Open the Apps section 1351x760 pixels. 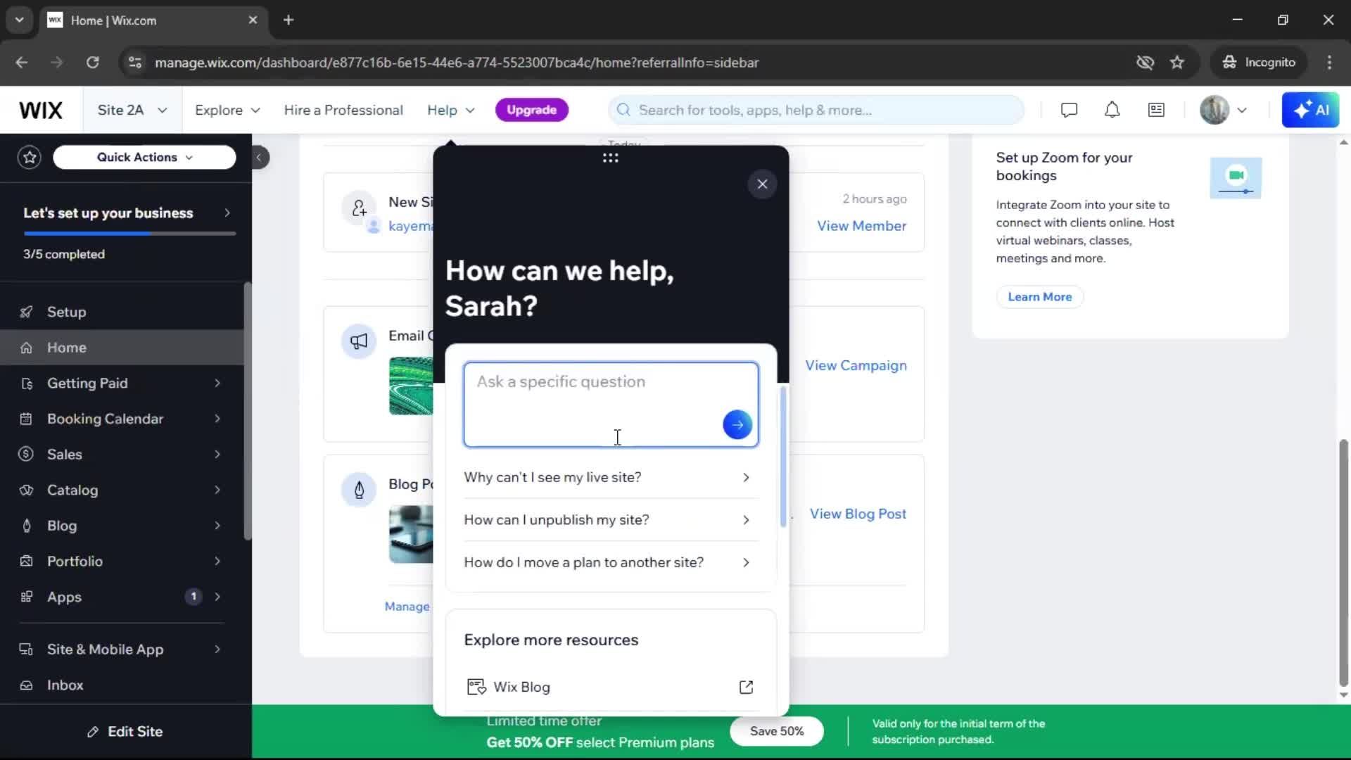point(122,597)
